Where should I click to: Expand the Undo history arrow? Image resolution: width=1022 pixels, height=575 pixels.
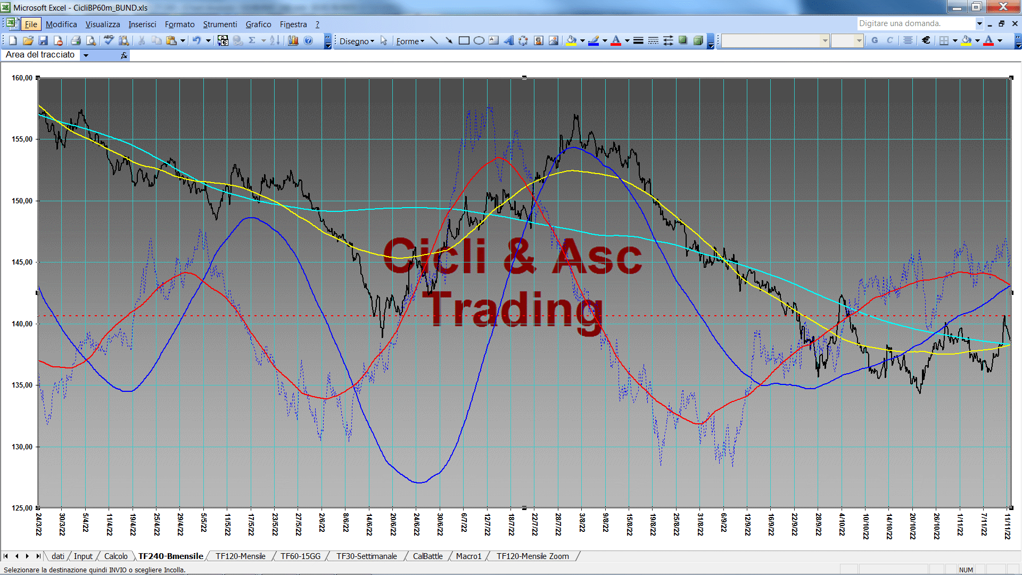pyautogui.click(x=208, y=40)
